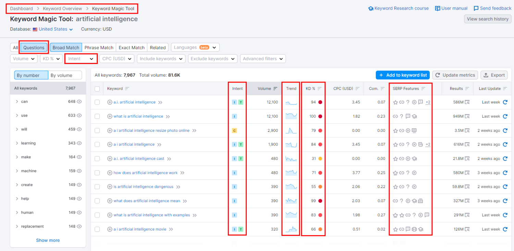Switch to the Phrase Match tab

pos(99,48)
